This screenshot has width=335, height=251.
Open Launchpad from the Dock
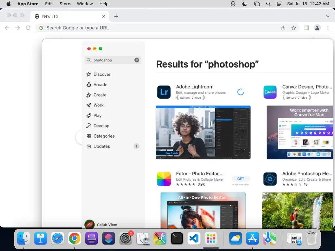[211, 238]
